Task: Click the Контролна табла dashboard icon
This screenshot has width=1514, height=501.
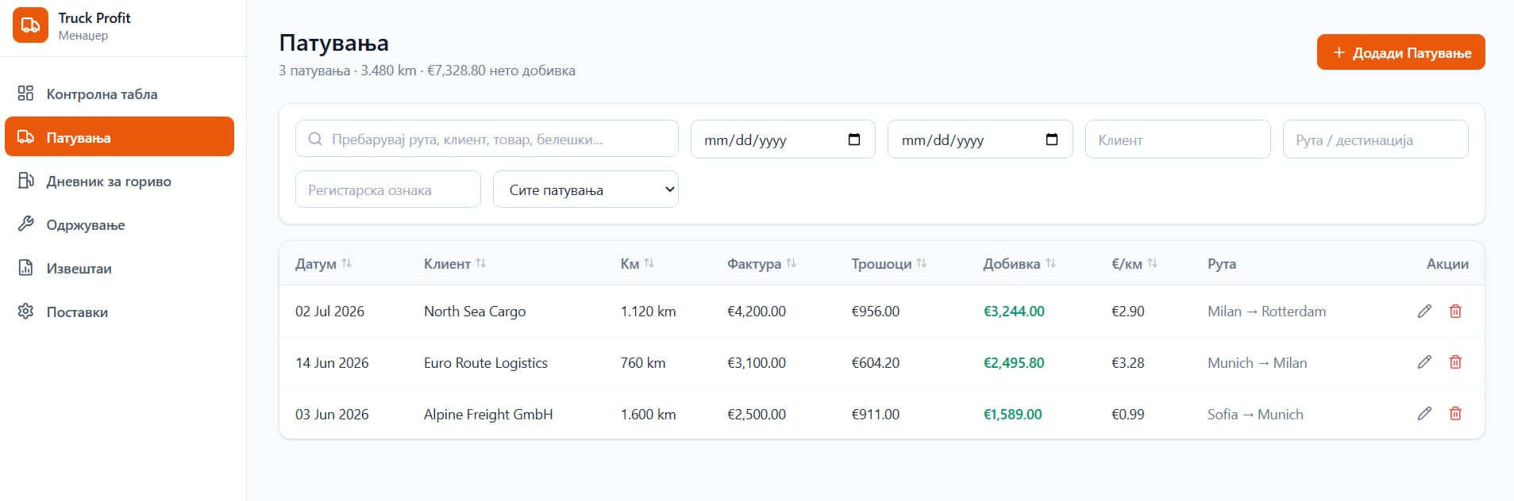Action: 25,94
